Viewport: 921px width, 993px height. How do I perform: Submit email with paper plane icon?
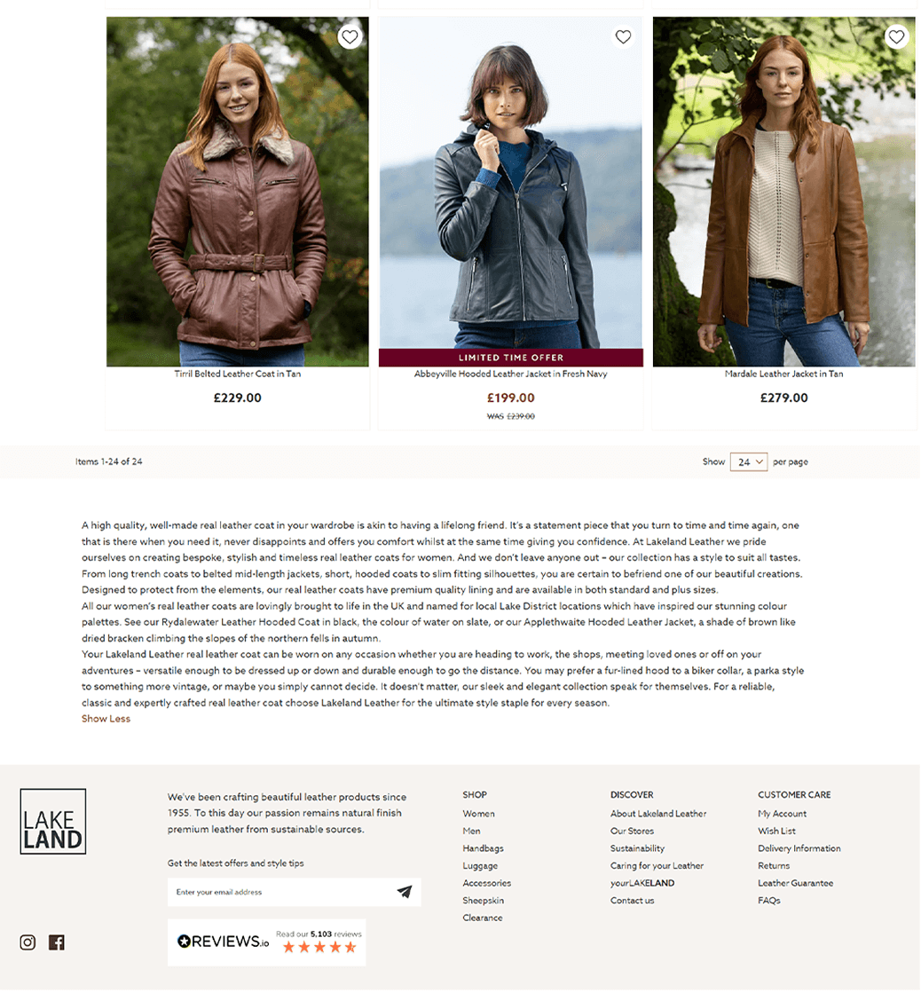(404, 892)
